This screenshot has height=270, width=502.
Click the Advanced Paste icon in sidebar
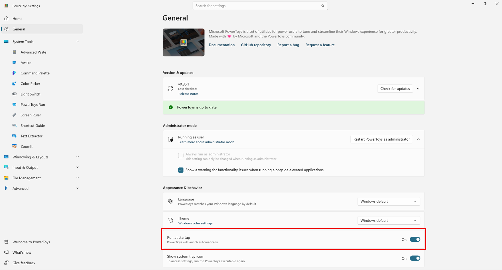[x=15, y=52]
